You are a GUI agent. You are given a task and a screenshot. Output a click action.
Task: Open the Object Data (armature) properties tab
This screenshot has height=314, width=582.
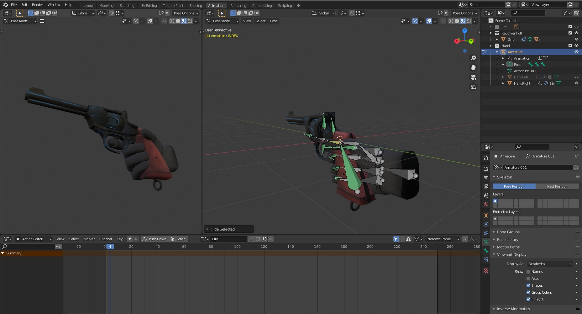point(486,242)
